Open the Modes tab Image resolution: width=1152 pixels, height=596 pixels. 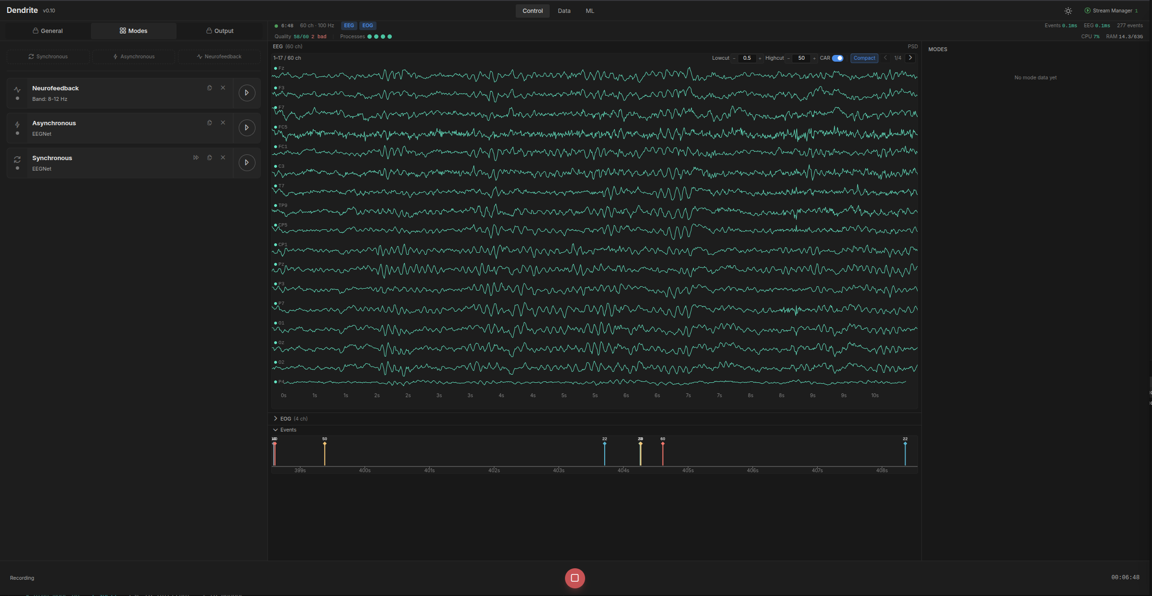pyautogui.click(x=133, y=31)
